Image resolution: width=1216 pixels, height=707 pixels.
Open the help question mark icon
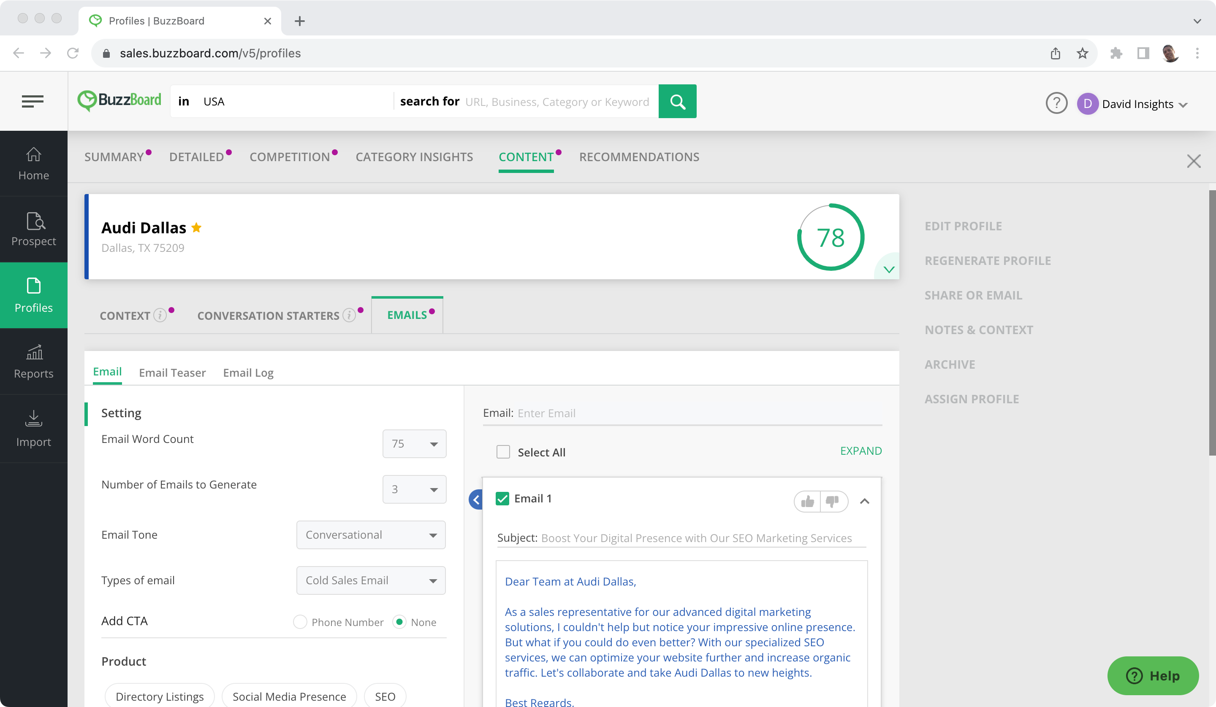click(x=1056, y=103)
